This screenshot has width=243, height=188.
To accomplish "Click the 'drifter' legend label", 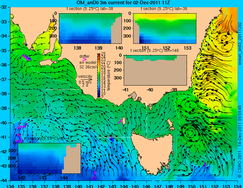I will coord(85,56).
